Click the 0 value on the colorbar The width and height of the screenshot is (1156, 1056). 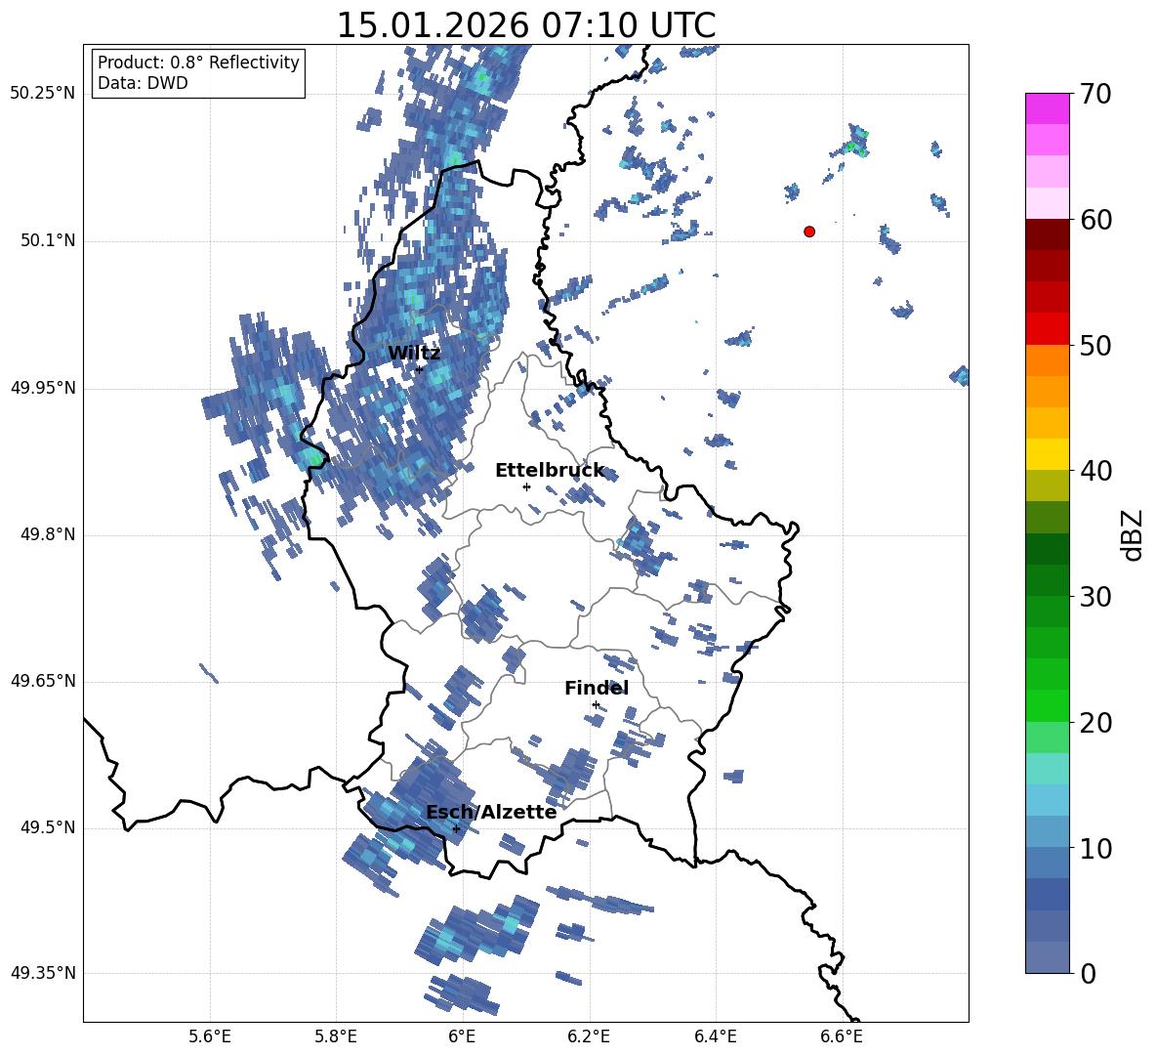[x=1088, y=973]
